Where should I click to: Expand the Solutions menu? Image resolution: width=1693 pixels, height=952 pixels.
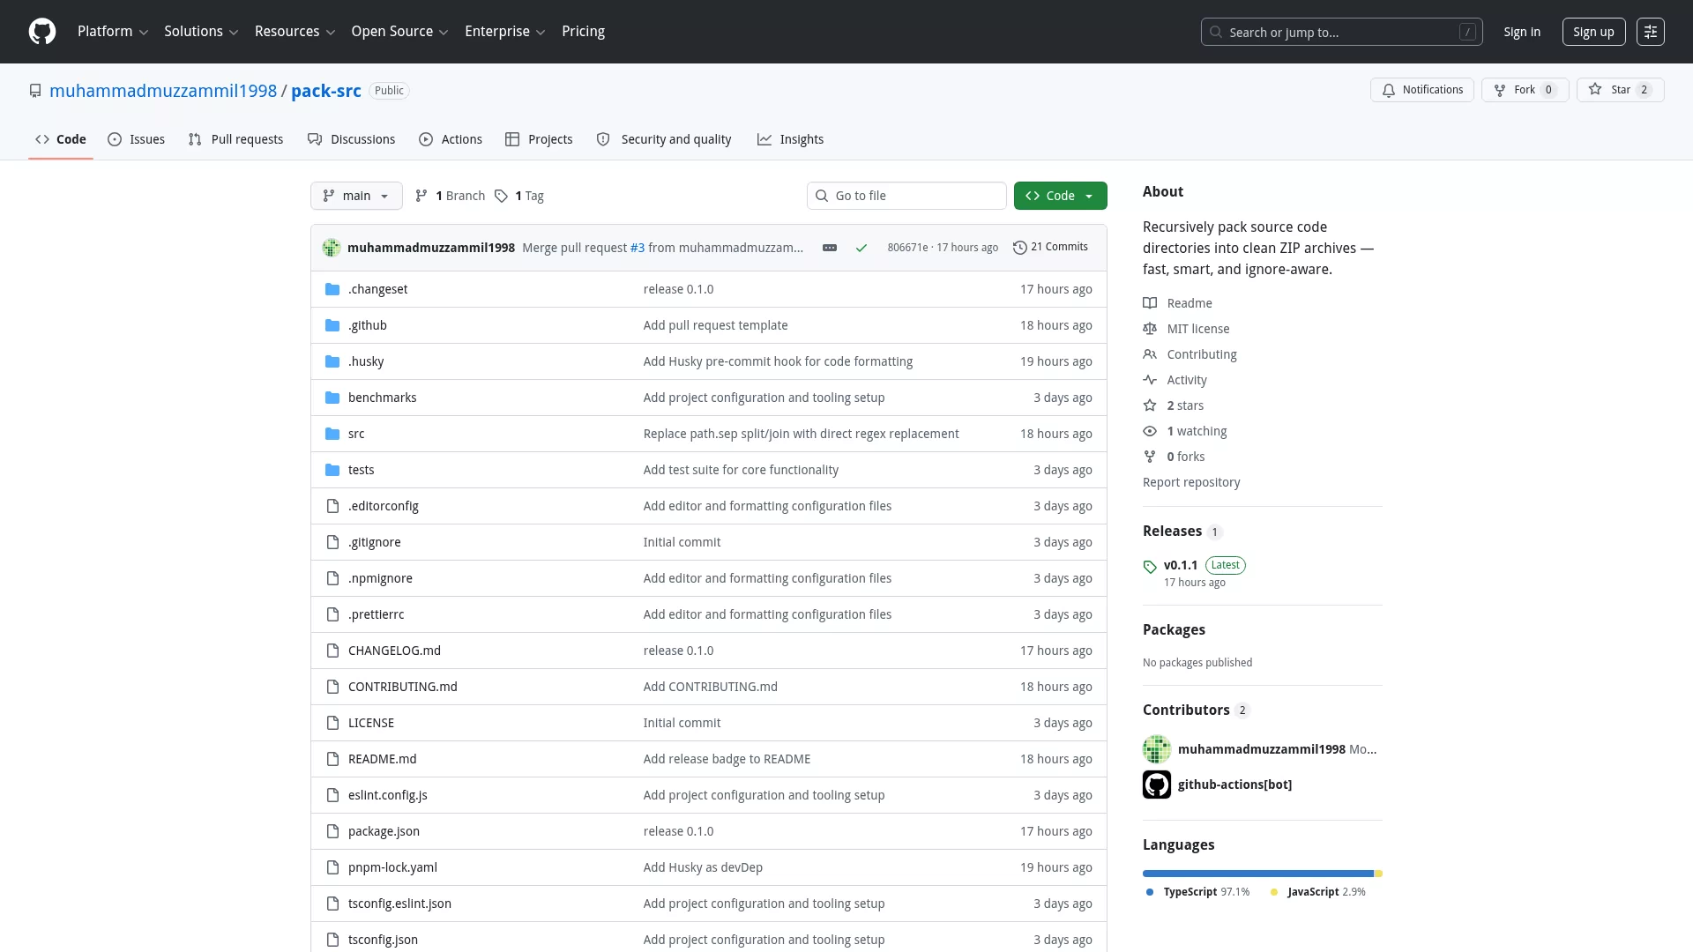pyautogui.click(x=201, y=32)
